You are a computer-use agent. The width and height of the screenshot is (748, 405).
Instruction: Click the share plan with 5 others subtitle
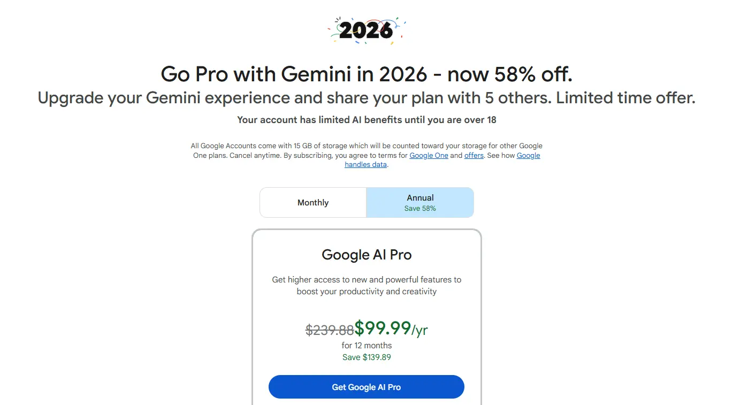click(367, 97)
